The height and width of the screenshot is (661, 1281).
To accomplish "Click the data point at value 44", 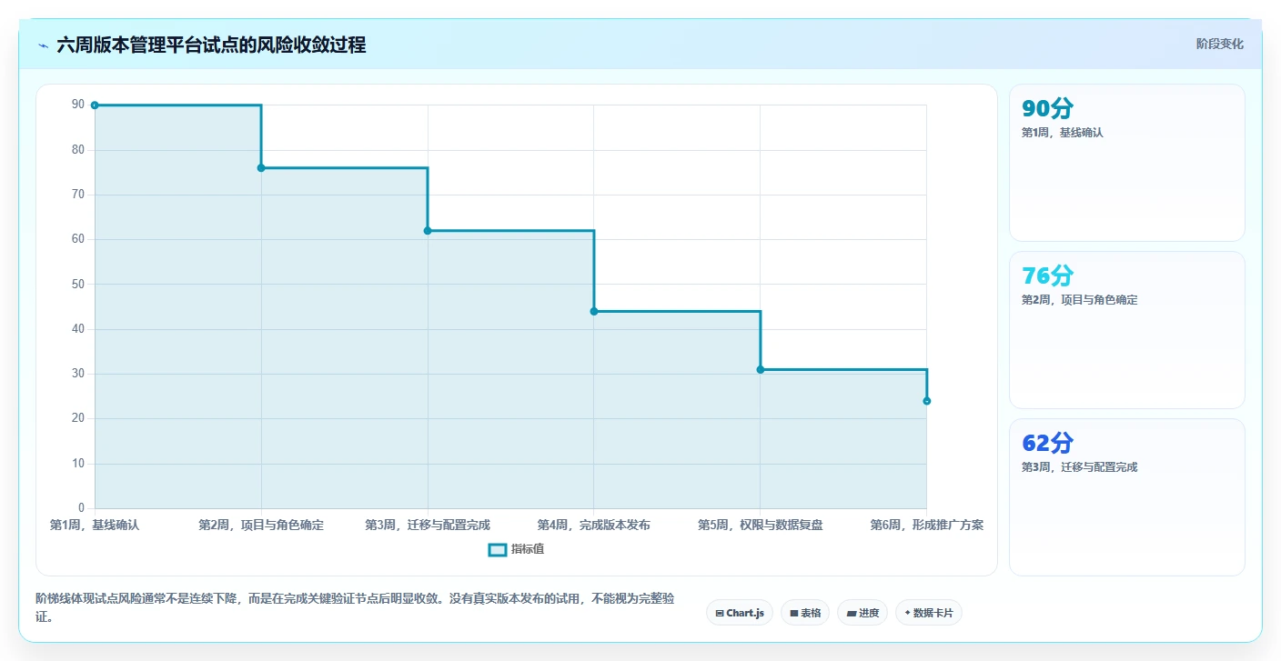I will [x=594, y=311].
